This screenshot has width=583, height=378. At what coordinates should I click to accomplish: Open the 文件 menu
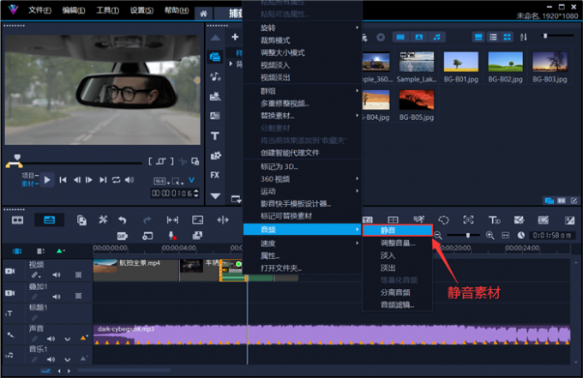coord(39,10)
